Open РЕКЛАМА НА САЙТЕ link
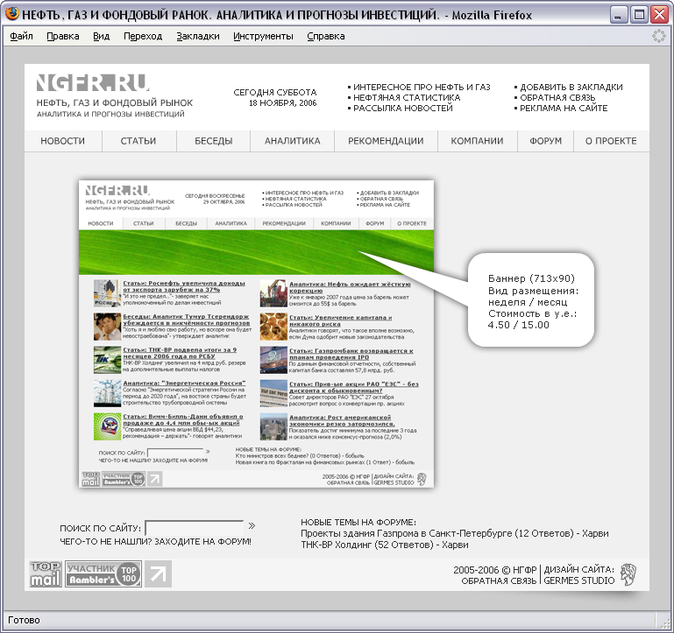 coord(564,109)
